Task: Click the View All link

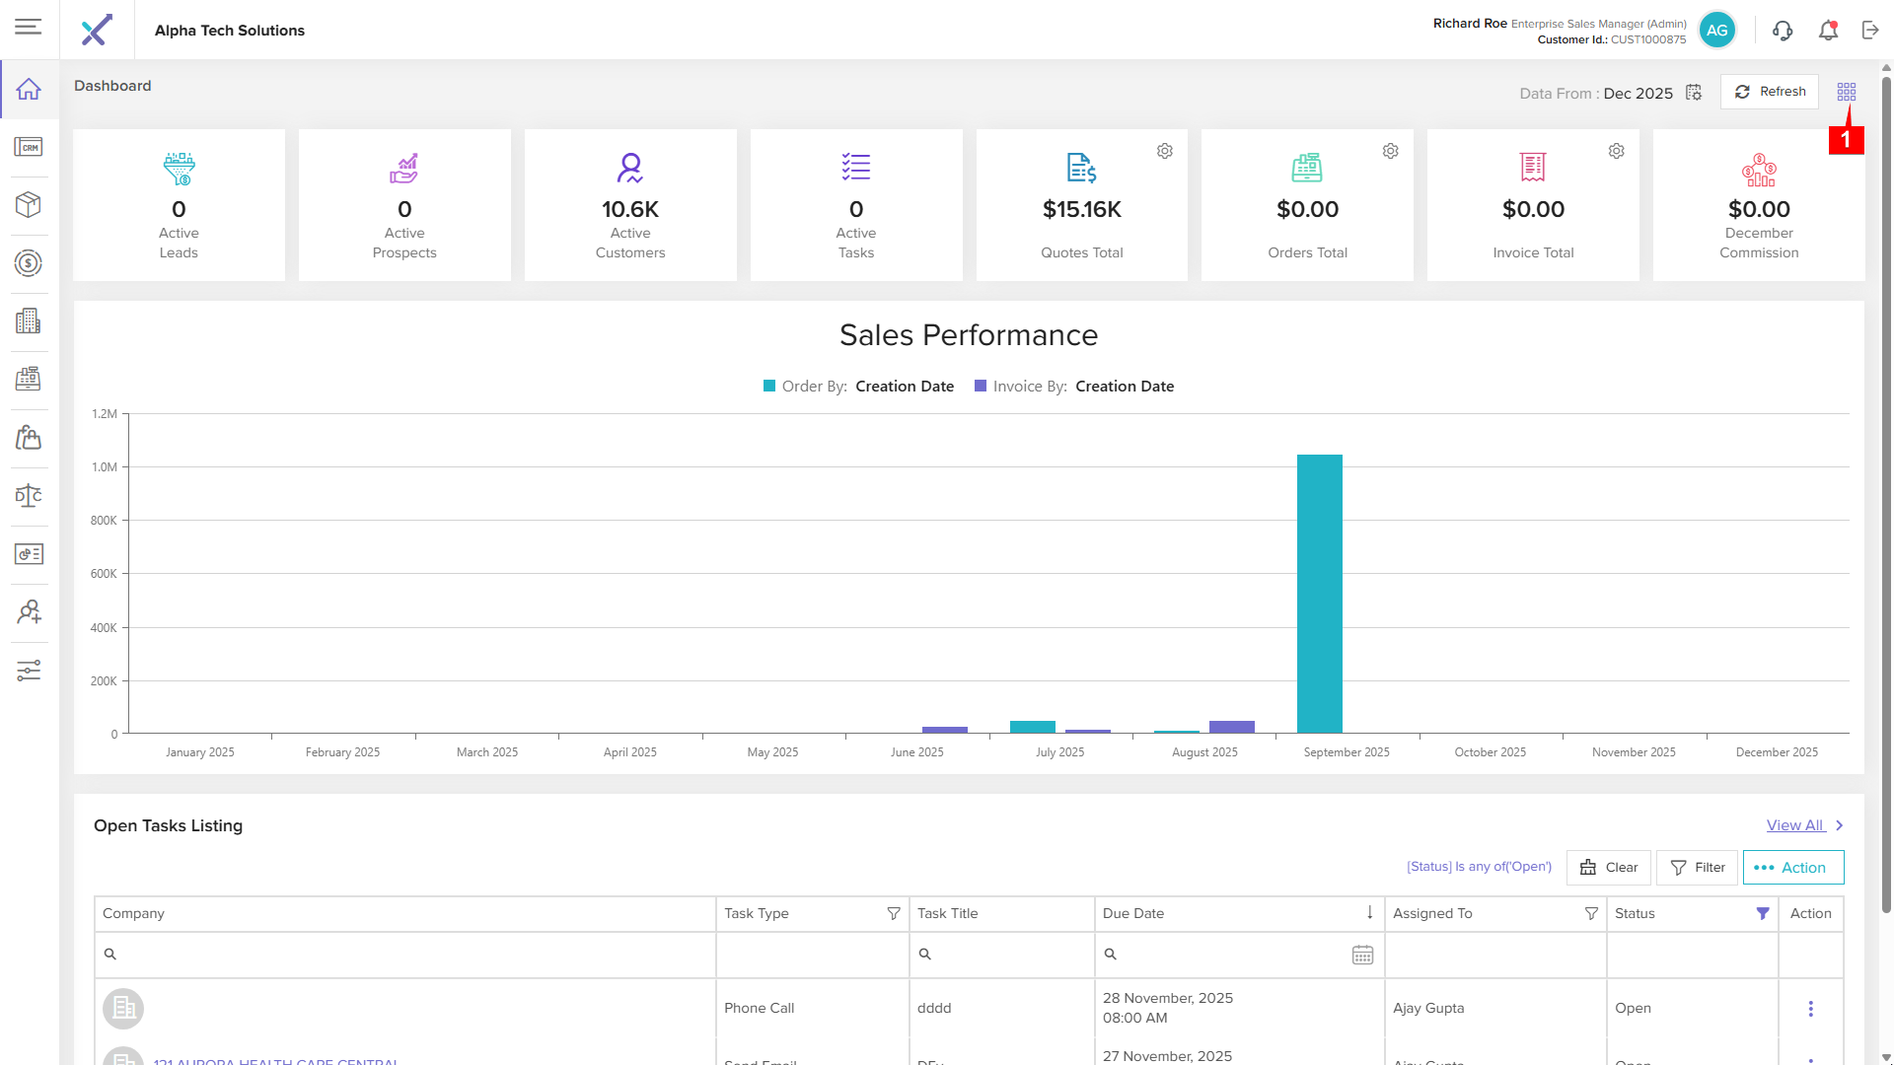Action: [x=1794, y=825]
